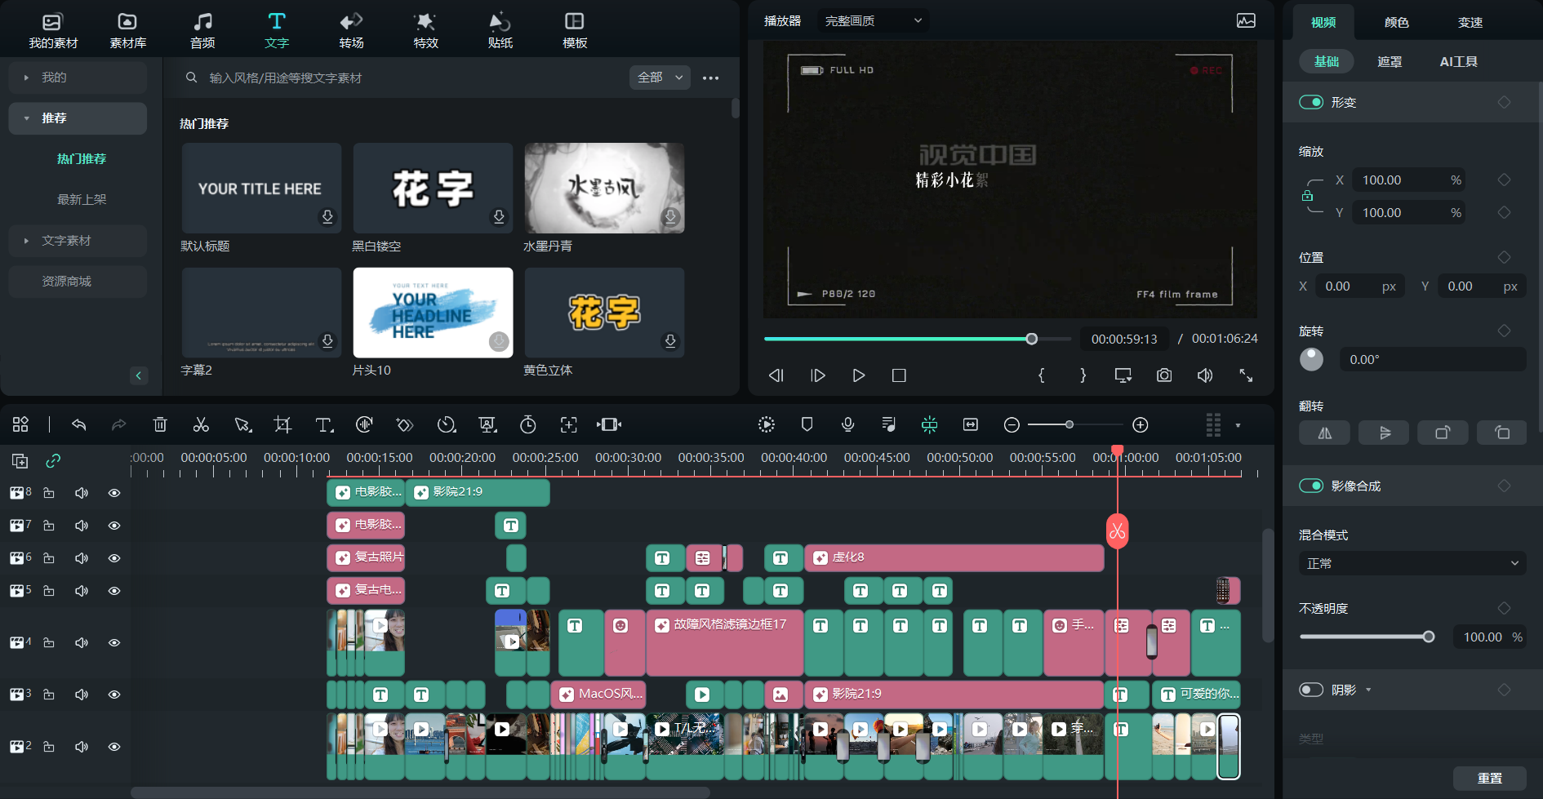
Task: Click the 重置 reset button
Action: click(1489, 778)
